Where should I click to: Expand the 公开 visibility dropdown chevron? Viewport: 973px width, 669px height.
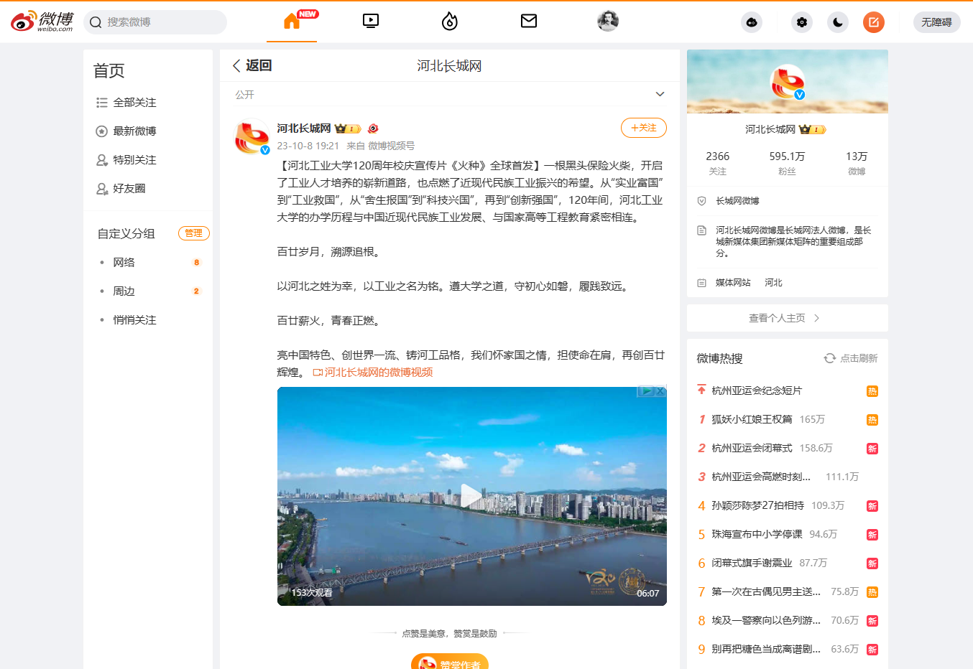tap(660, 94)
